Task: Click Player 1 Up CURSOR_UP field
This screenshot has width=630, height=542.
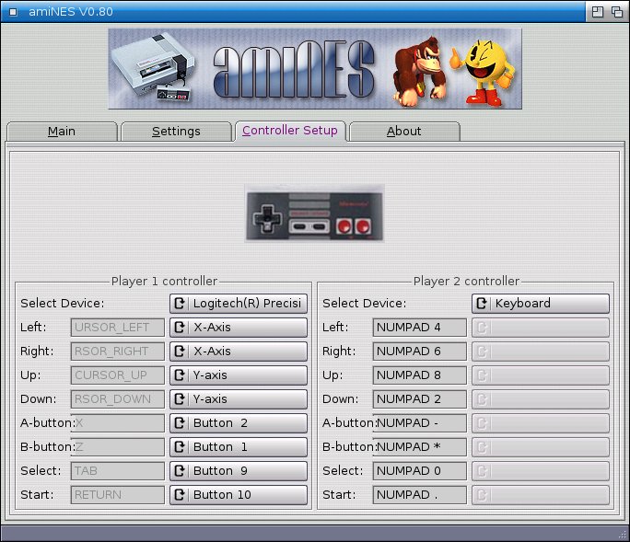Action: 117,375
